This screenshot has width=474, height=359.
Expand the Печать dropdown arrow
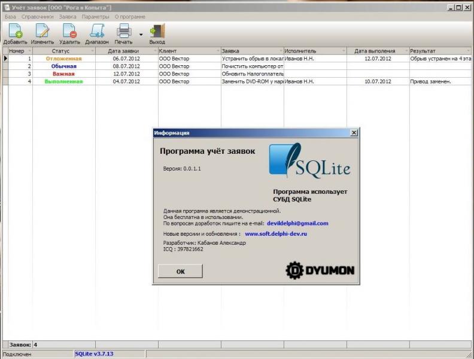tap(141, 35)
